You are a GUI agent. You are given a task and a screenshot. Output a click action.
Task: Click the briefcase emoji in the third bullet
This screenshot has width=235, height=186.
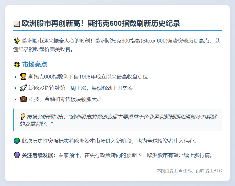[23, 99]
